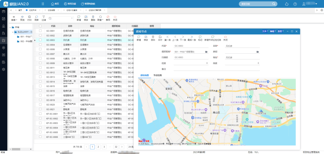Jump to 最后一条 last record icon

(191, 37)
